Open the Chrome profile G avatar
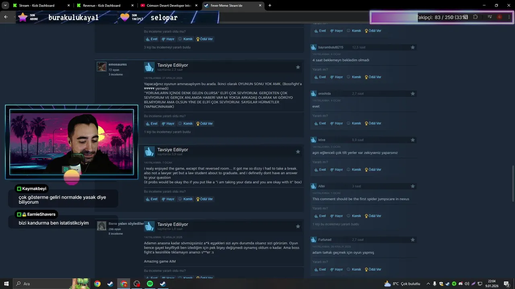Viewport: 515px width, 289px height. point(499,17)
